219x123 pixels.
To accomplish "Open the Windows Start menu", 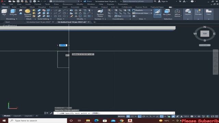I will tap(4, 121).
